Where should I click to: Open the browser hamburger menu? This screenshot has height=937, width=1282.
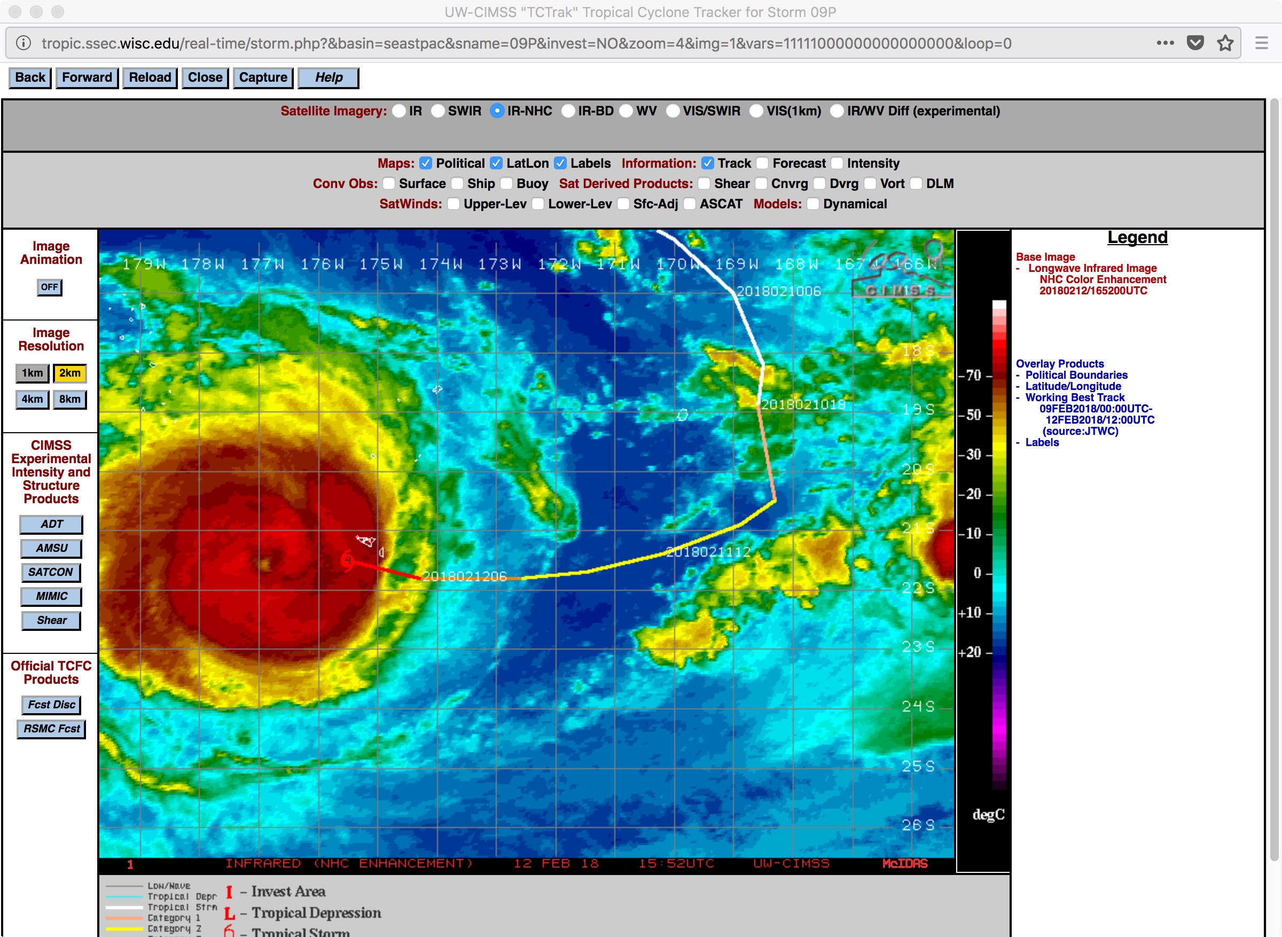tap(1262, 43)
